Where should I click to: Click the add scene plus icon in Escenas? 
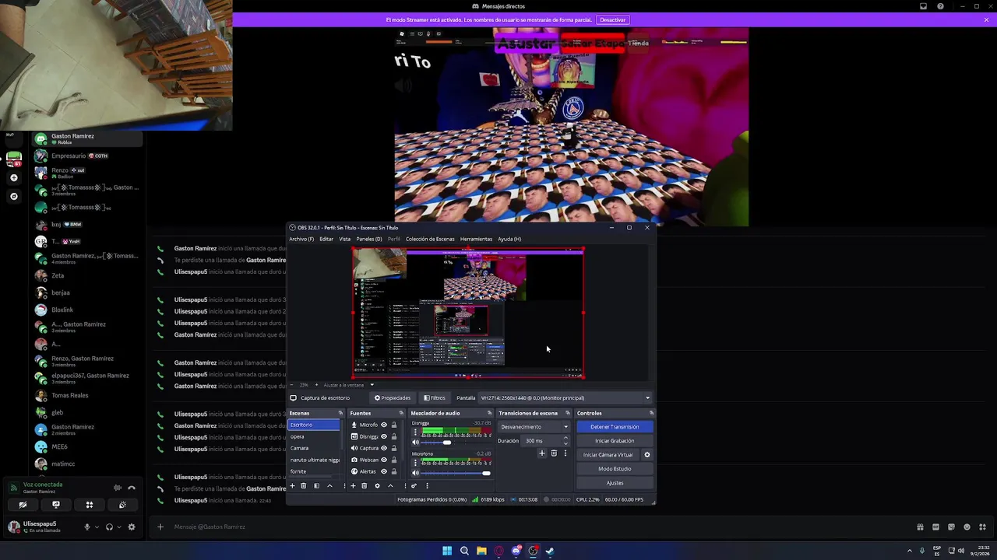(x=292, y=485)
